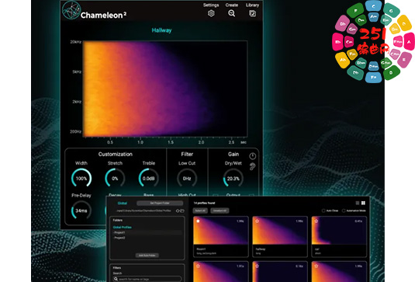Click the ear listen icon
This screenshot has width=415, height=282.
[x=253, y=167]
